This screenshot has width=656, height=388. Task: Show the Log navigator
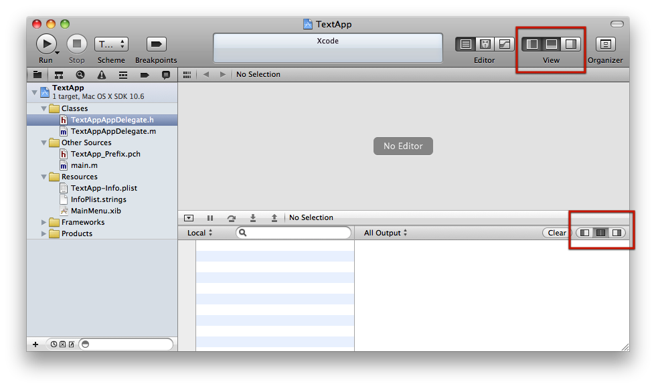tap(166, 75)
